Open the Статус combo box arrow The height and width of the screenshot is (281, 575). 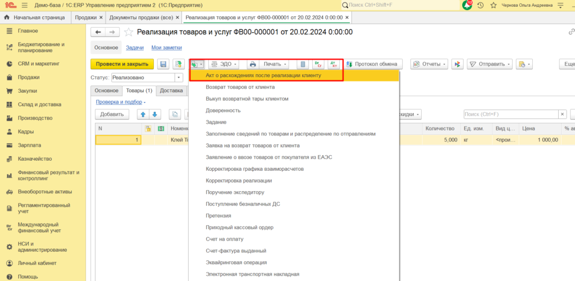179,78
